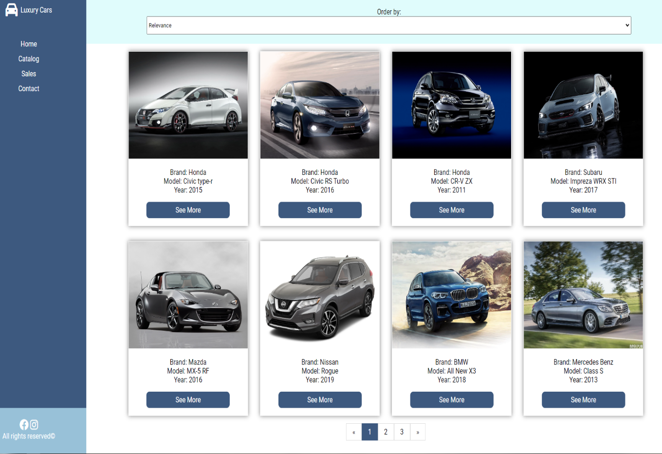Click the 'Model: Civic type-r' text
The height and width of the screenshot is (454, 662).
188,181
